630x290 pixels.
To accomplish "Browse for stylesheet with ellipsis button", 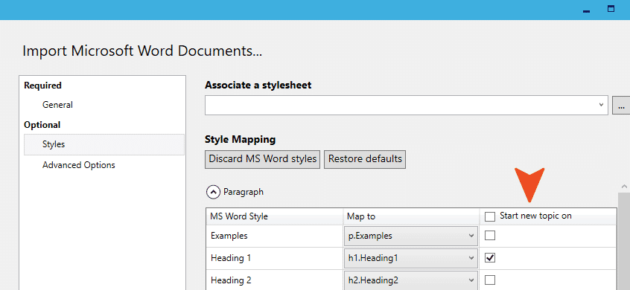I will click(621, 105).
